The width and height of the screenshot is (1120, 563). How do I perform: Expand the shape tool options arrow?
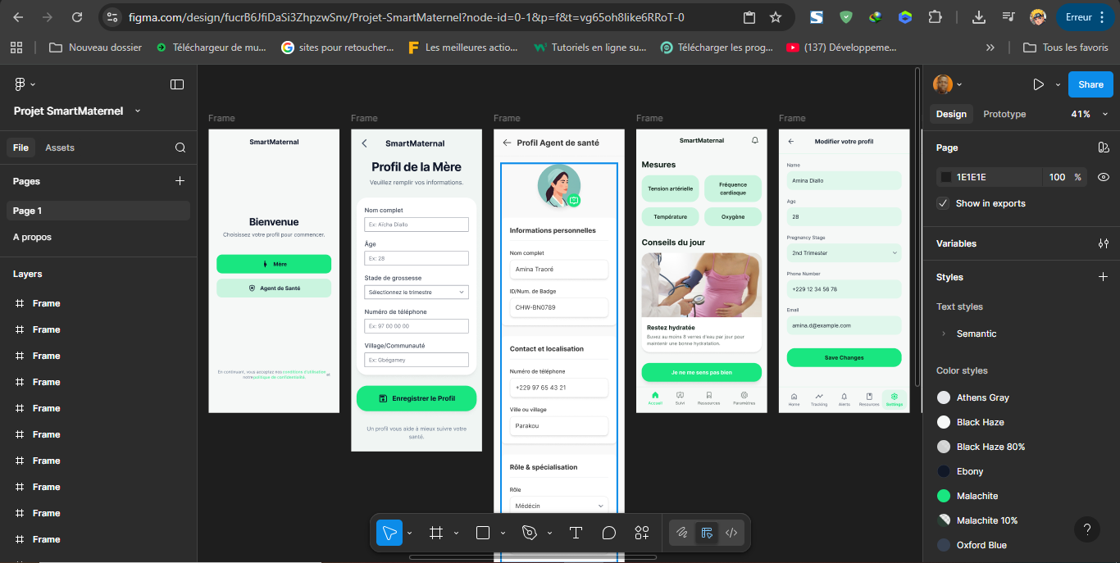[503, 533]
